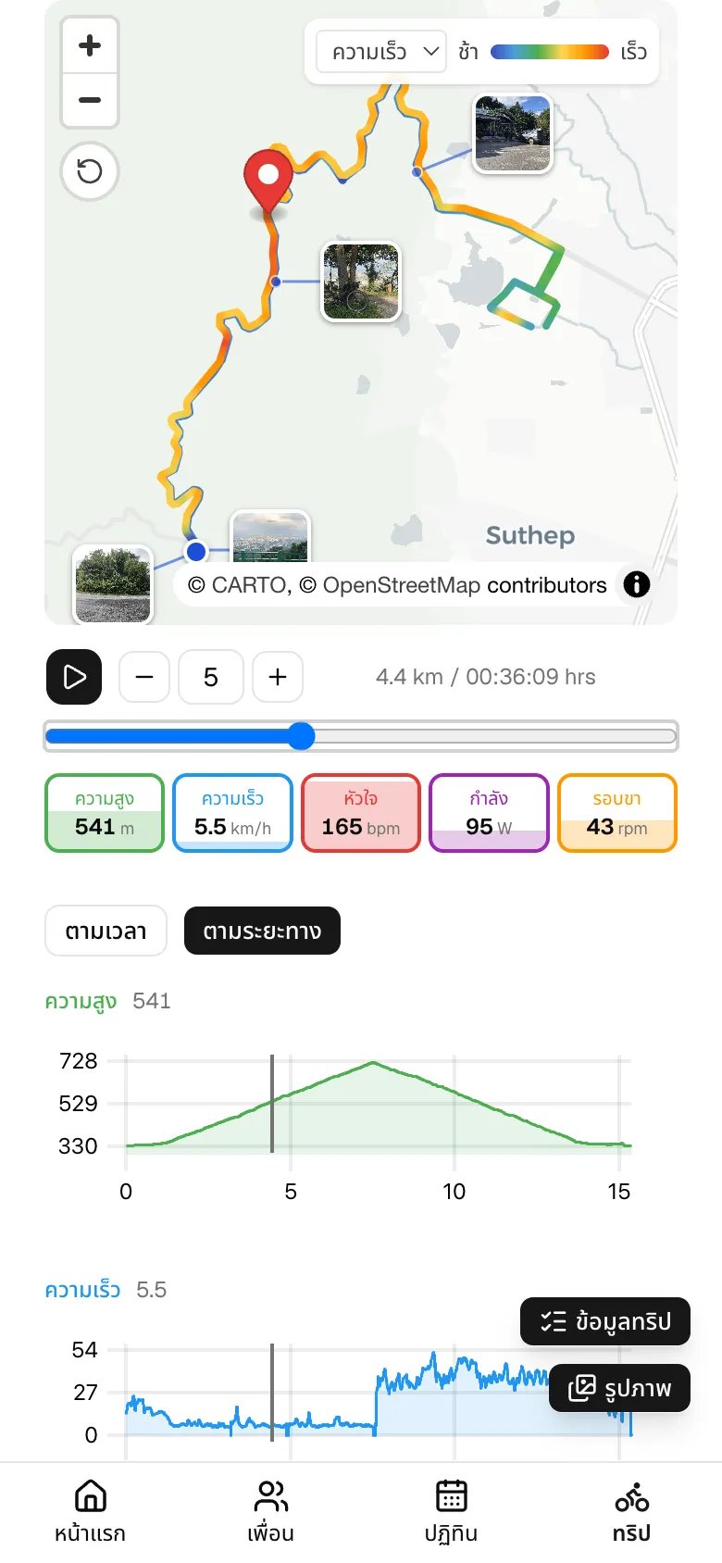Switch to the ตามเวลา tab

pos(106,931)
